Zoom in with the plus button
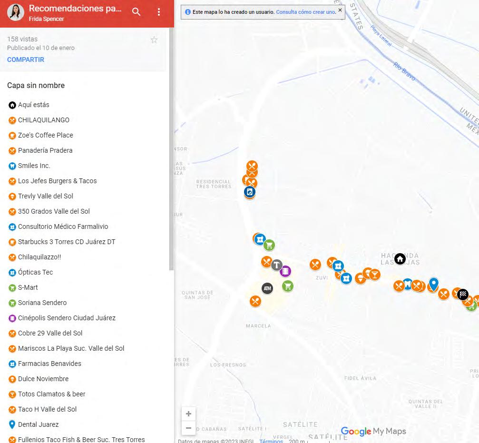Screen dimensions: 479x443 click(x=188, y=413)
